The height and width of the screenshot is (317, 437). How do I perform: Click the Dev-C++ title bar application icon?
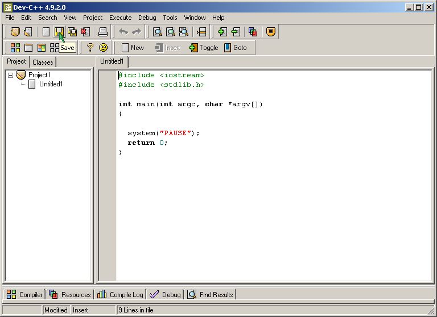click(8, 7)
